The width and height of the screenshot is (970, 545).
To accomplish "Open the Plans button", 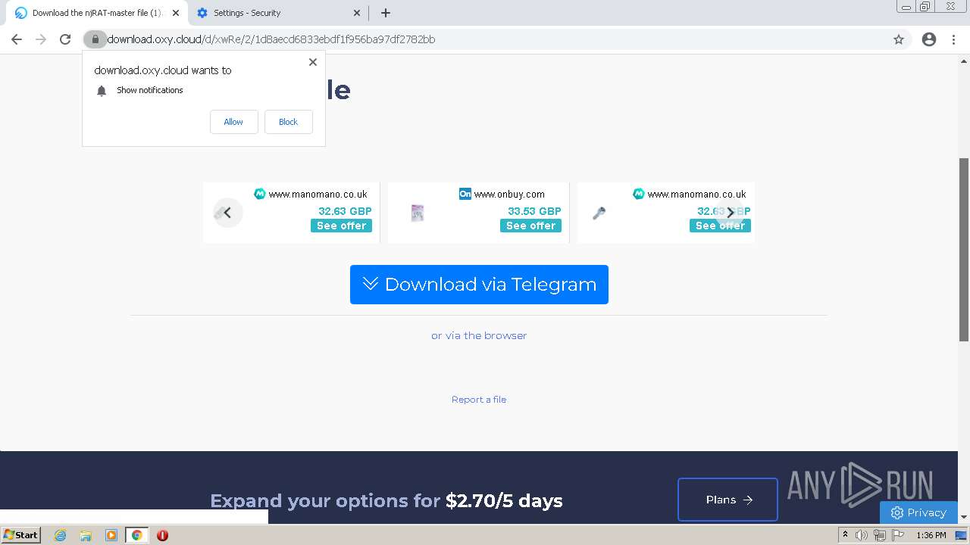I will pyautogui.click(x=727, y=500).
